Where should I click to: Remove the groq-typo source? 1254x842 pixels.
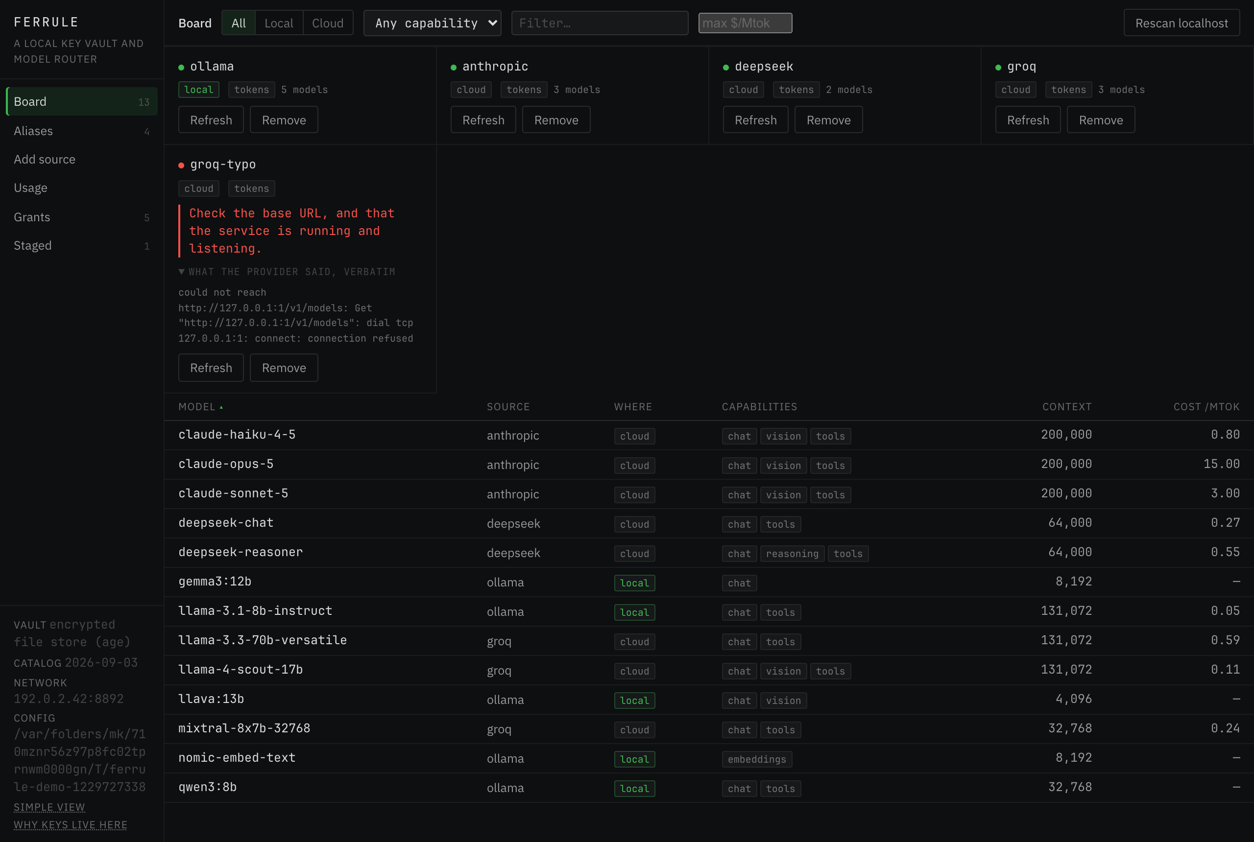coord(284,368)
